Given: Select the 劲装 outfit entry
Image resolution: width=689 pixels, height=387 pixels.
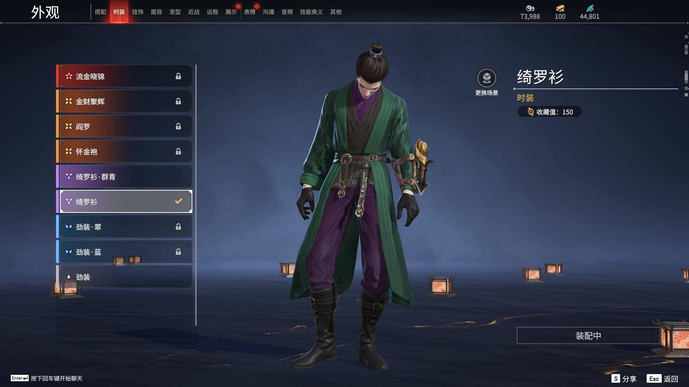Looking at the screenshot, I should tap(124, 277).
